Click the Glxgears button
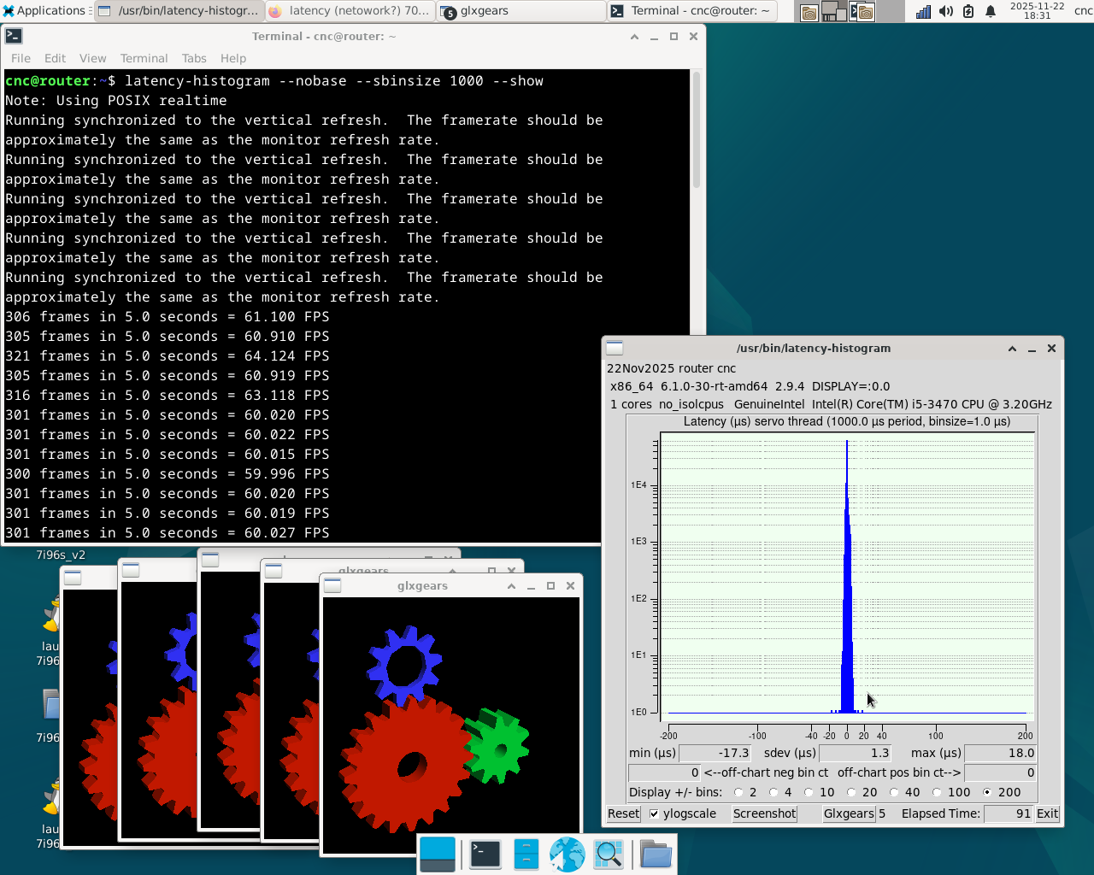Image resolution: width=1094 pixels, height=875 pixels. (x=848, y=813)
